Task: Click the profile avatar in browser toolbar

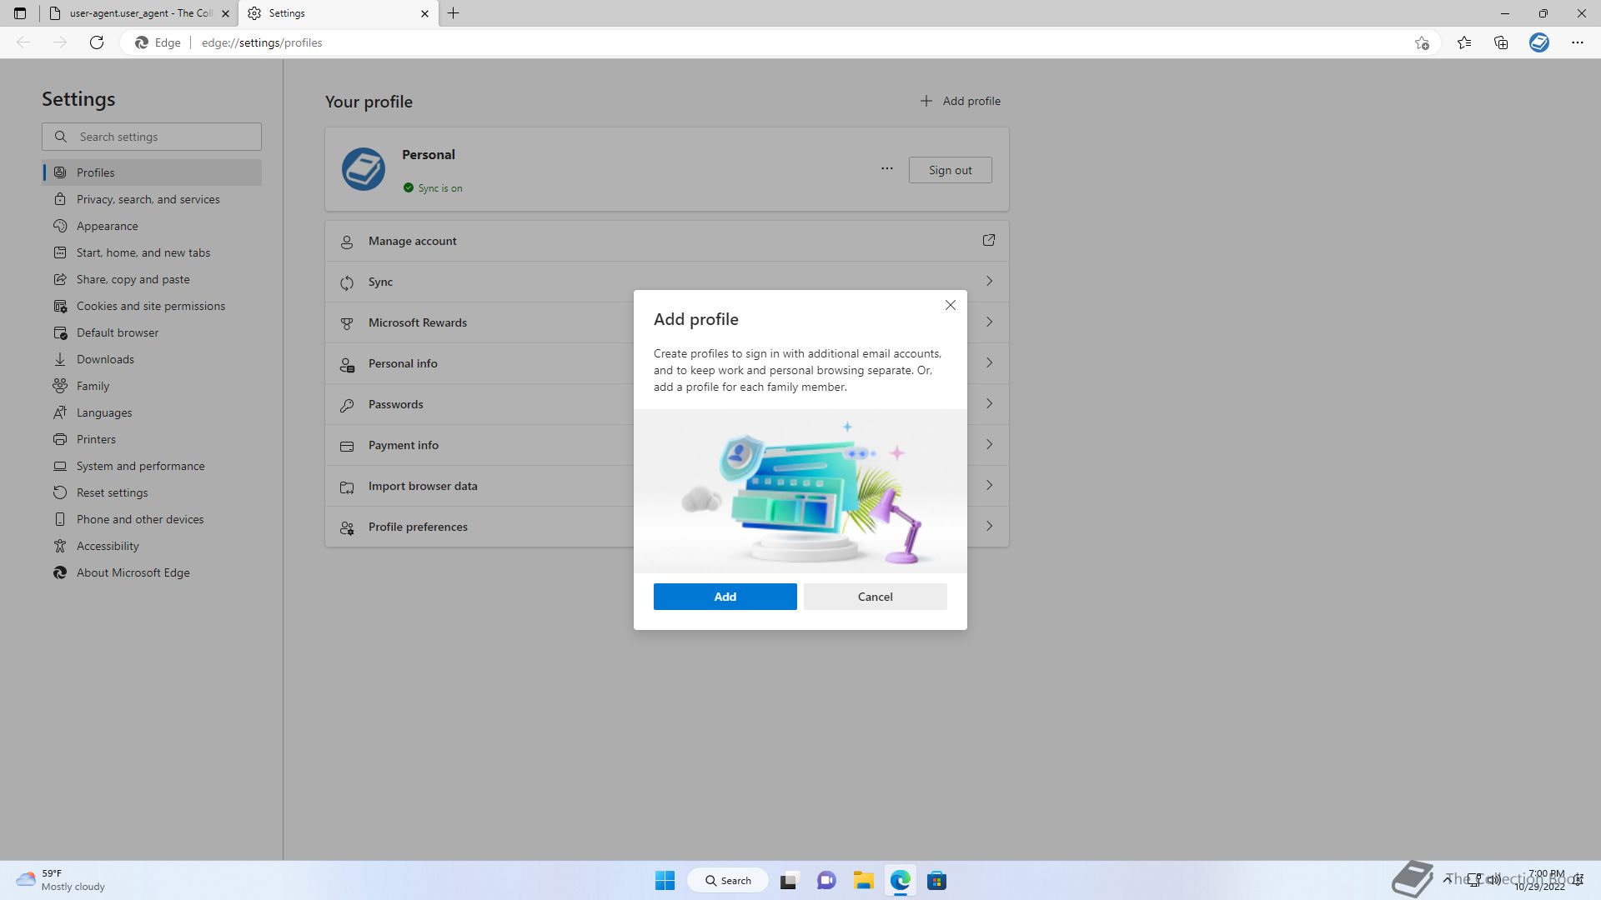Action: [1539, 42]
